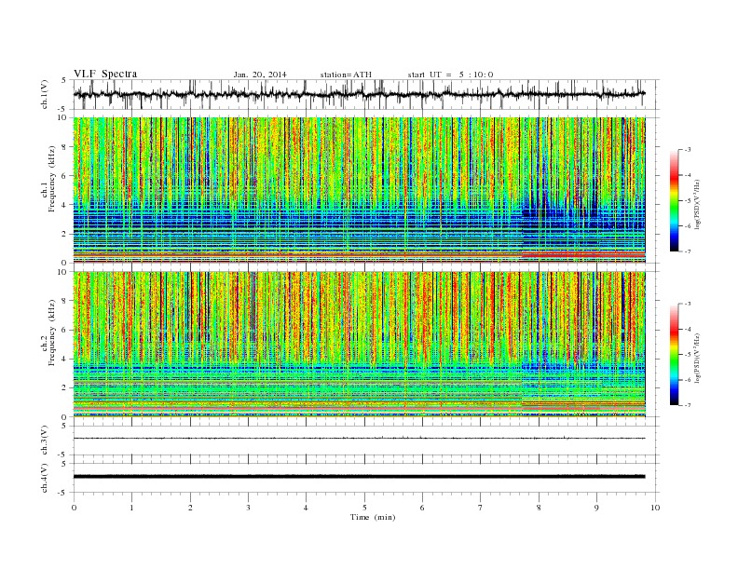Select the "start UT = 5 :10: 0" text
Screen dimensions: 738x570
450,75
